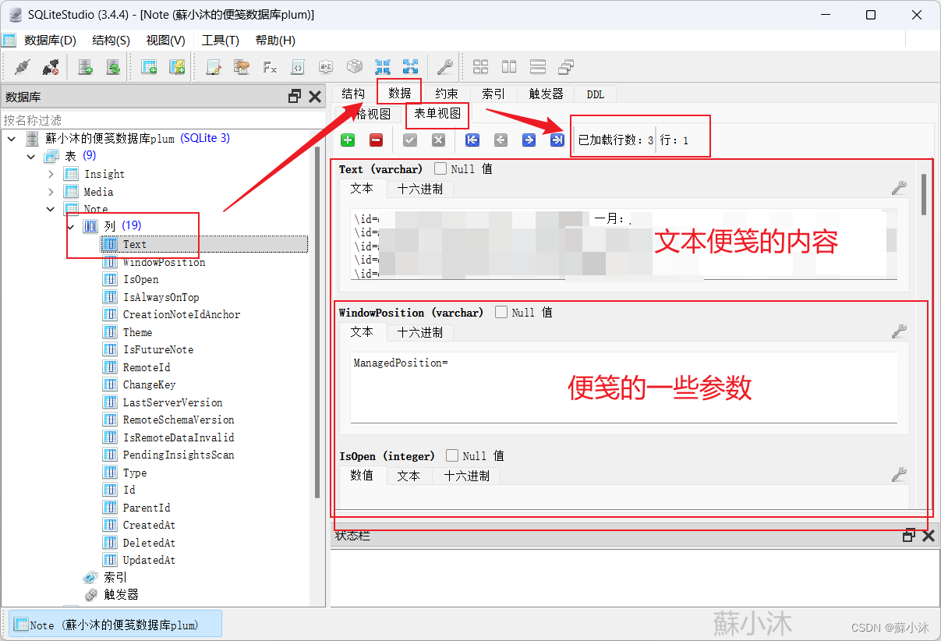The width and height of the screenshot is (941, 641).
Task: Click the tile windows layout icon
Action: (x=481, y=67)
